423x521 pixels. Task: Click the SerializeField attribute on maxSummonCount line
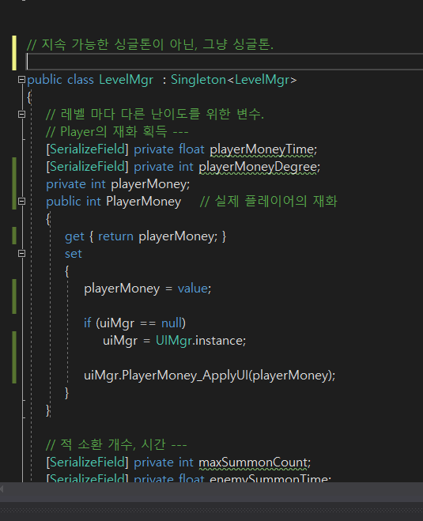88,462
